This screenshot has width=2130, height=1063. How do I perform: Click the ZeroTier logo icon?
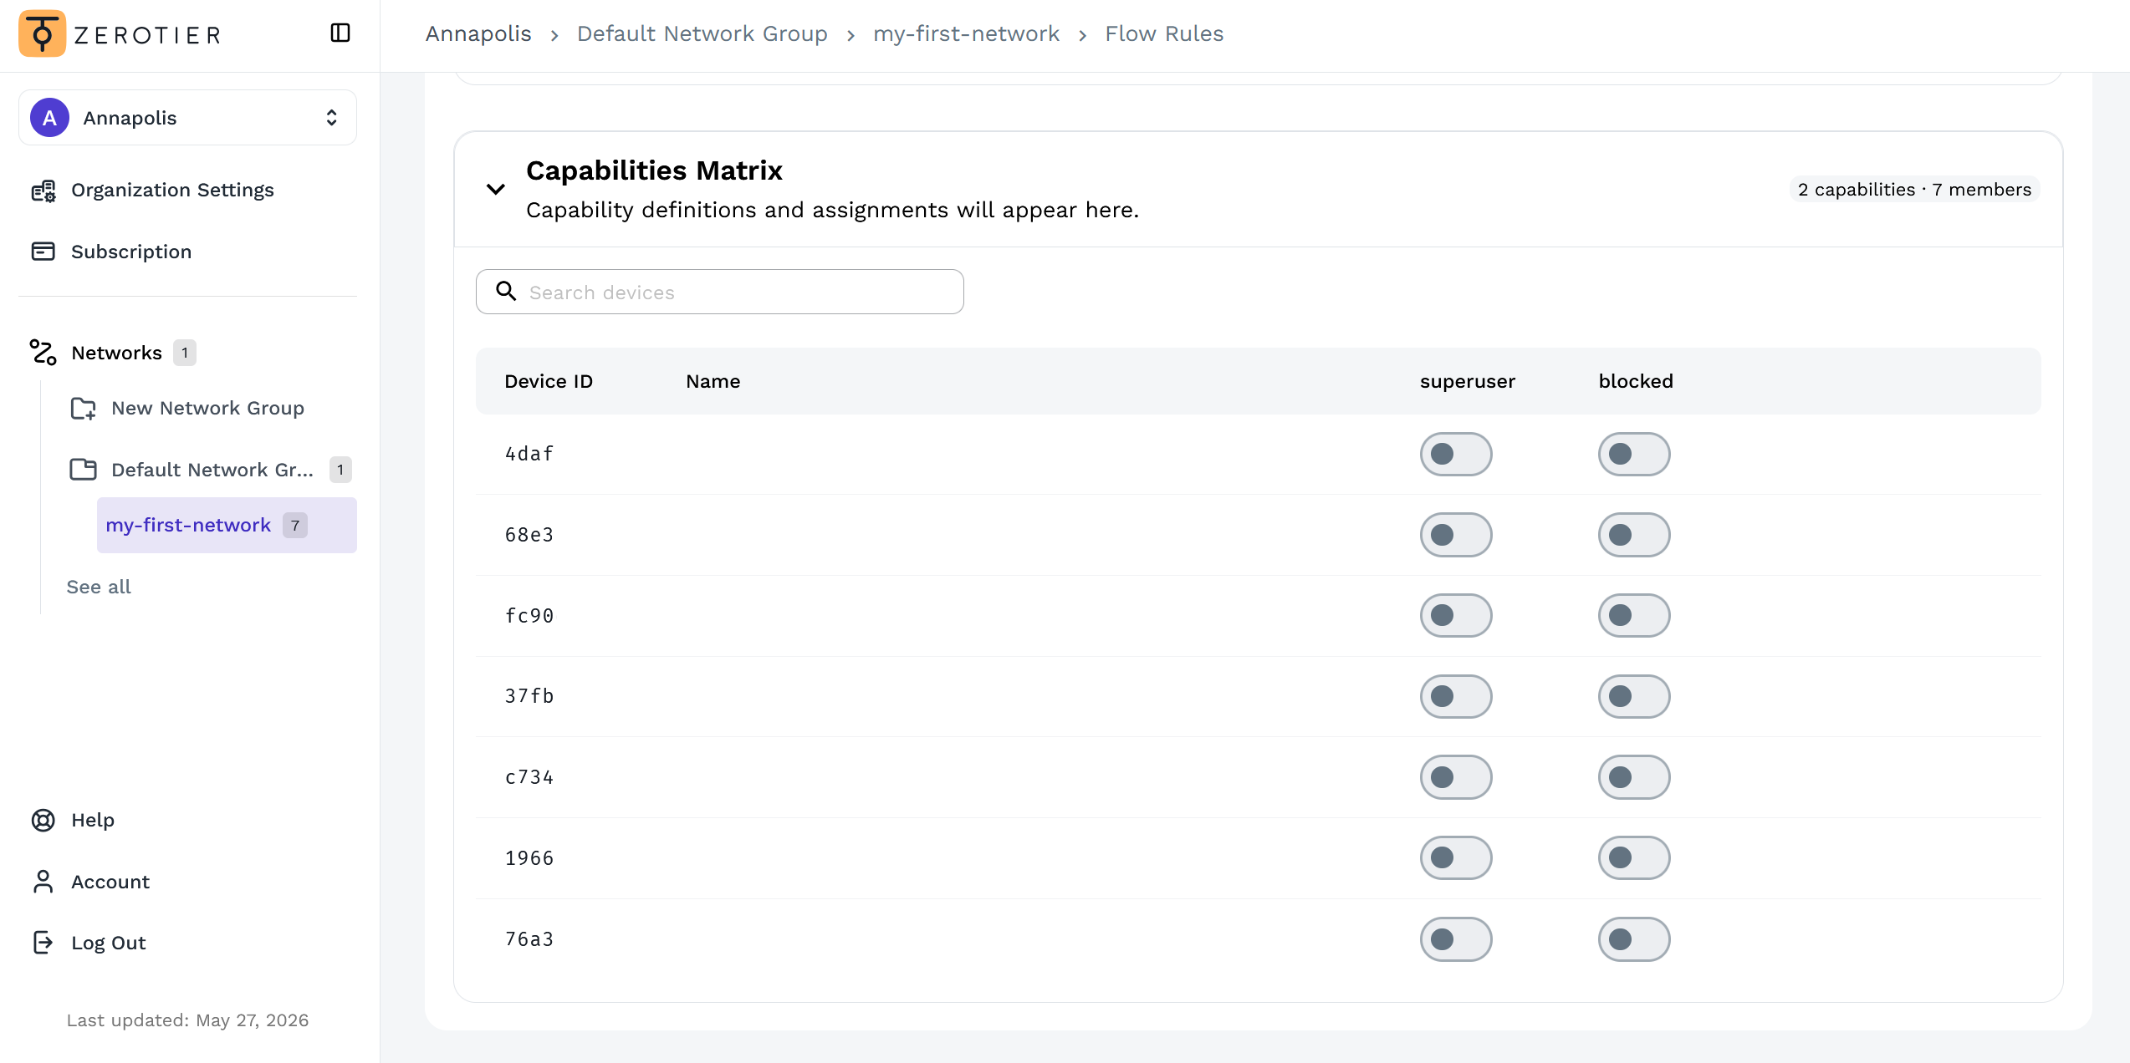(x=42, y=34)
